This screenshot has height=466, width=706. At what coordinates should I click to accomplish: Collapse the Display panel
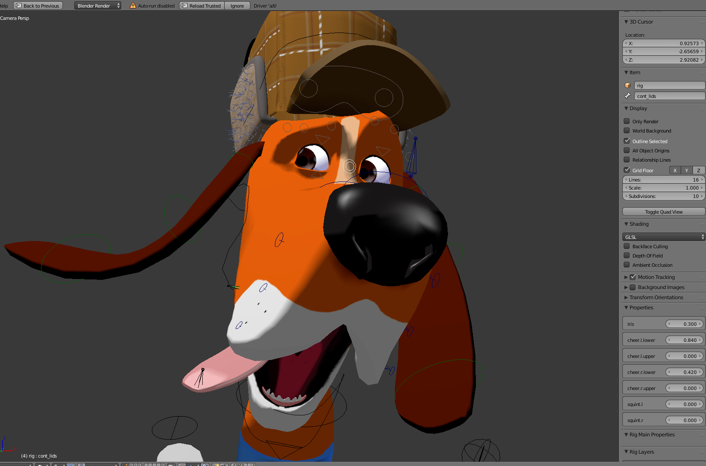pyautogui.click(x=626, y=108)
